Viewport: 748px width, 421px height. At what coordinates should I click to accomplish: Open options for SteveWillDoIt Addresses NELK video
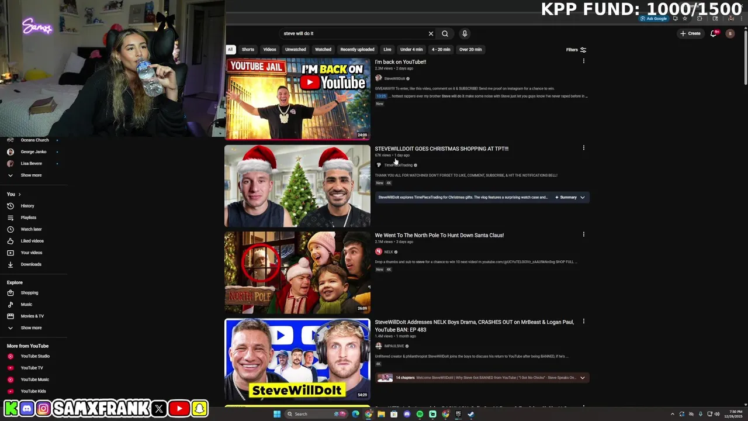click(583, 321)
